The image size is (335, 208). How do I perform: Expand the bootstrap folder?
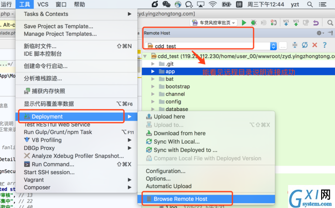tap(153, 86)
